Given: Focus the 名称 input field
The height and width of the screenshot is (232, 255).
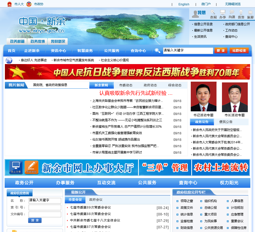Looking at the screenshot, I should (45, 200).
